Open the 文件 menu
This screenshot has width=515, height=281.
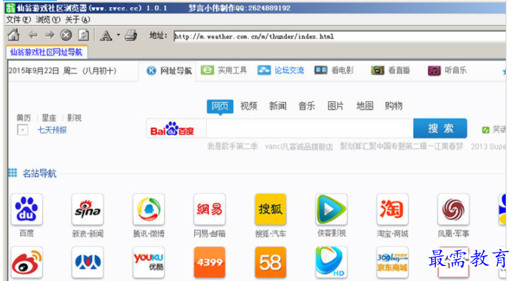tap(19, 20)
